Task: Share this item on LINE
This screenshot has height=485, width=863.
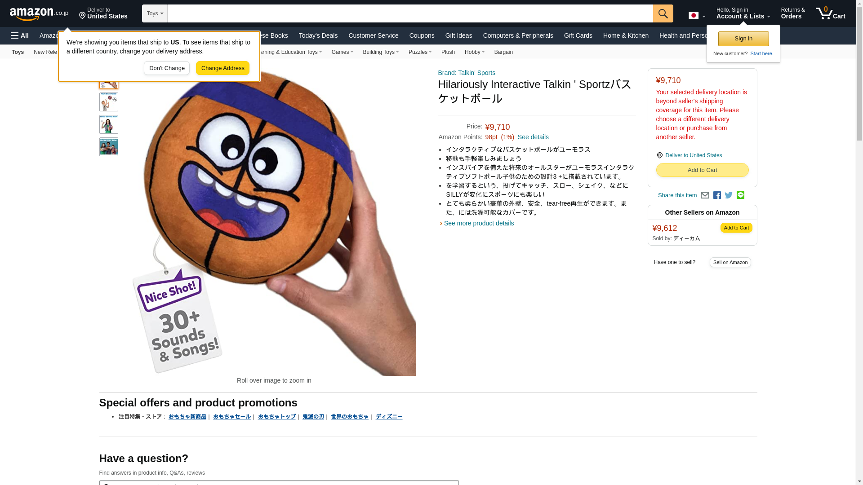Action: pyautogui.click(x=740, y=195)
